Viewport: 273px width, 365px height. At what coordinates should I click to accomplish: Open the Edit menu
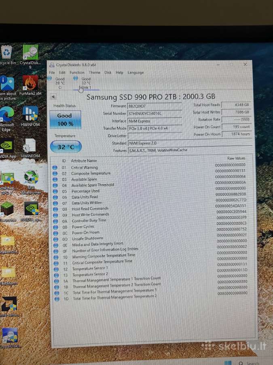coord(62,73)
